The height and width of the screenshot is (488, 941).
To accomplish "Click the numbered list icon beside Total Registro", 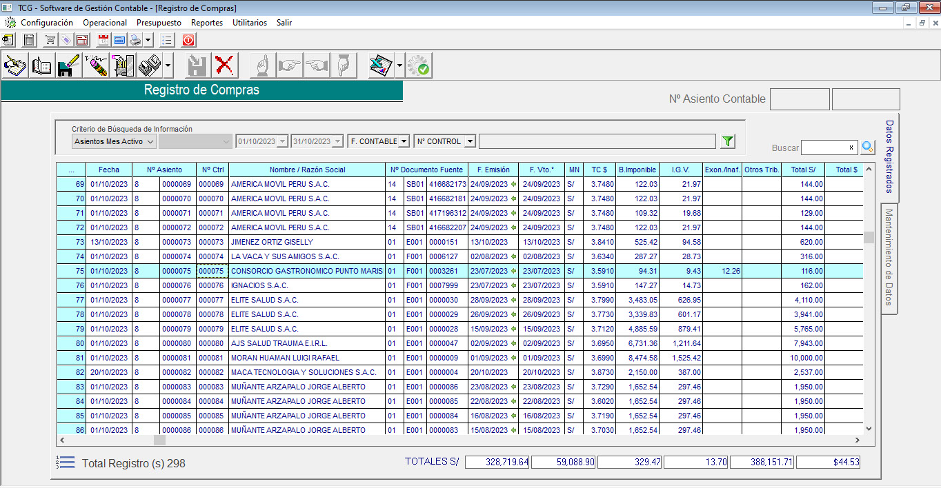I will point(66,462).
